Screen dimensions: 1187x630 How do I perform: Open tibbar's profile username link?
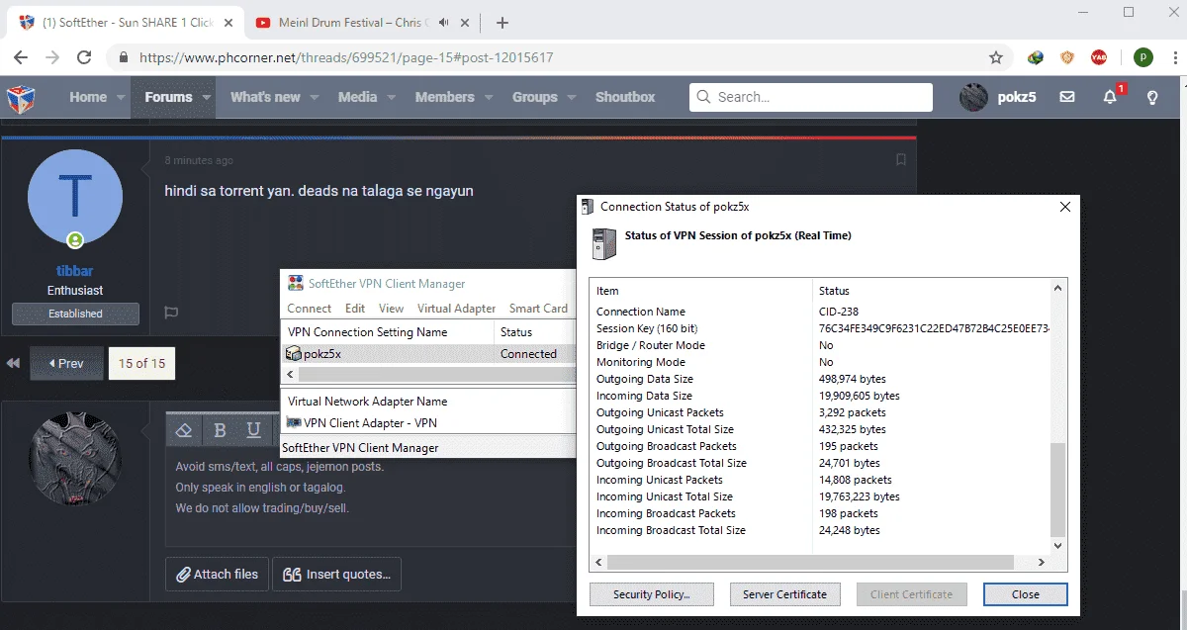tap(75, 271)
